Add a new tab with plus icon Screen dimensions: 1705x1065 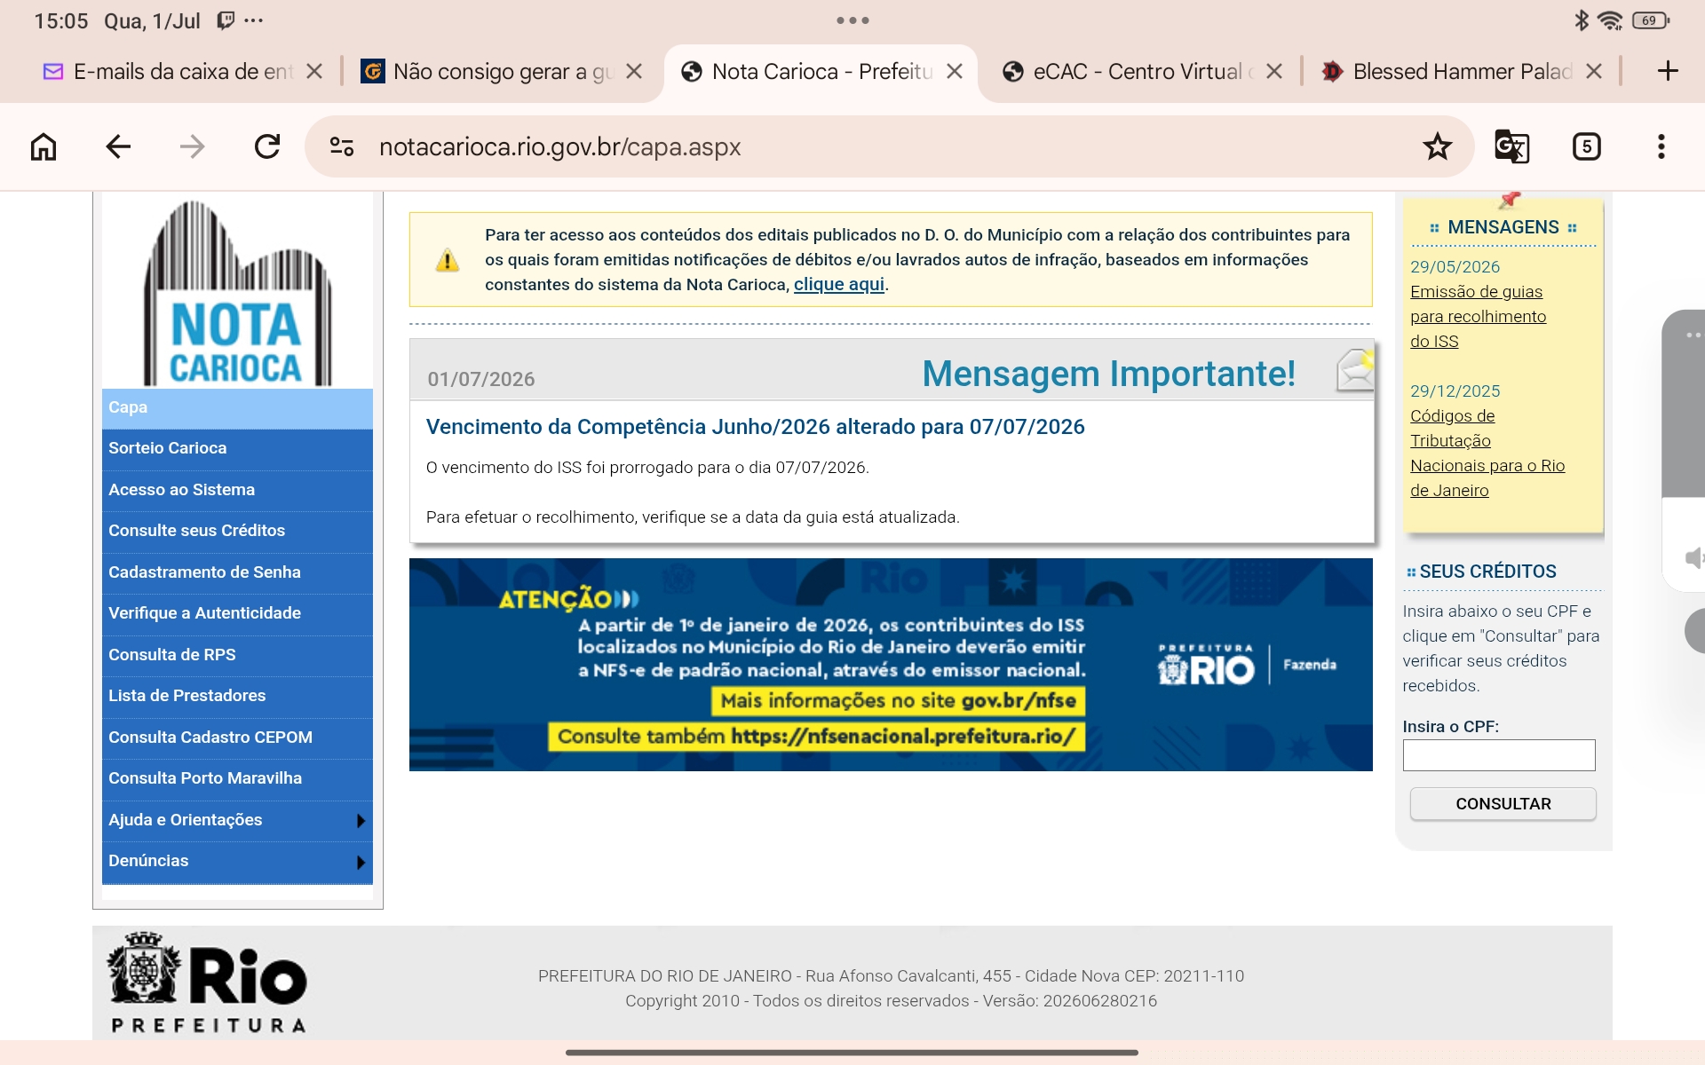pos(1668,71)
